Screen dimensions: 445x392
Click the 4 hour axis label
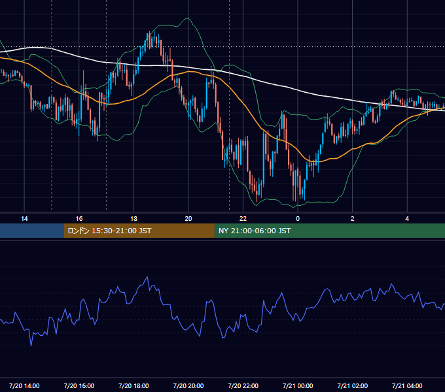tap(407, 219)
